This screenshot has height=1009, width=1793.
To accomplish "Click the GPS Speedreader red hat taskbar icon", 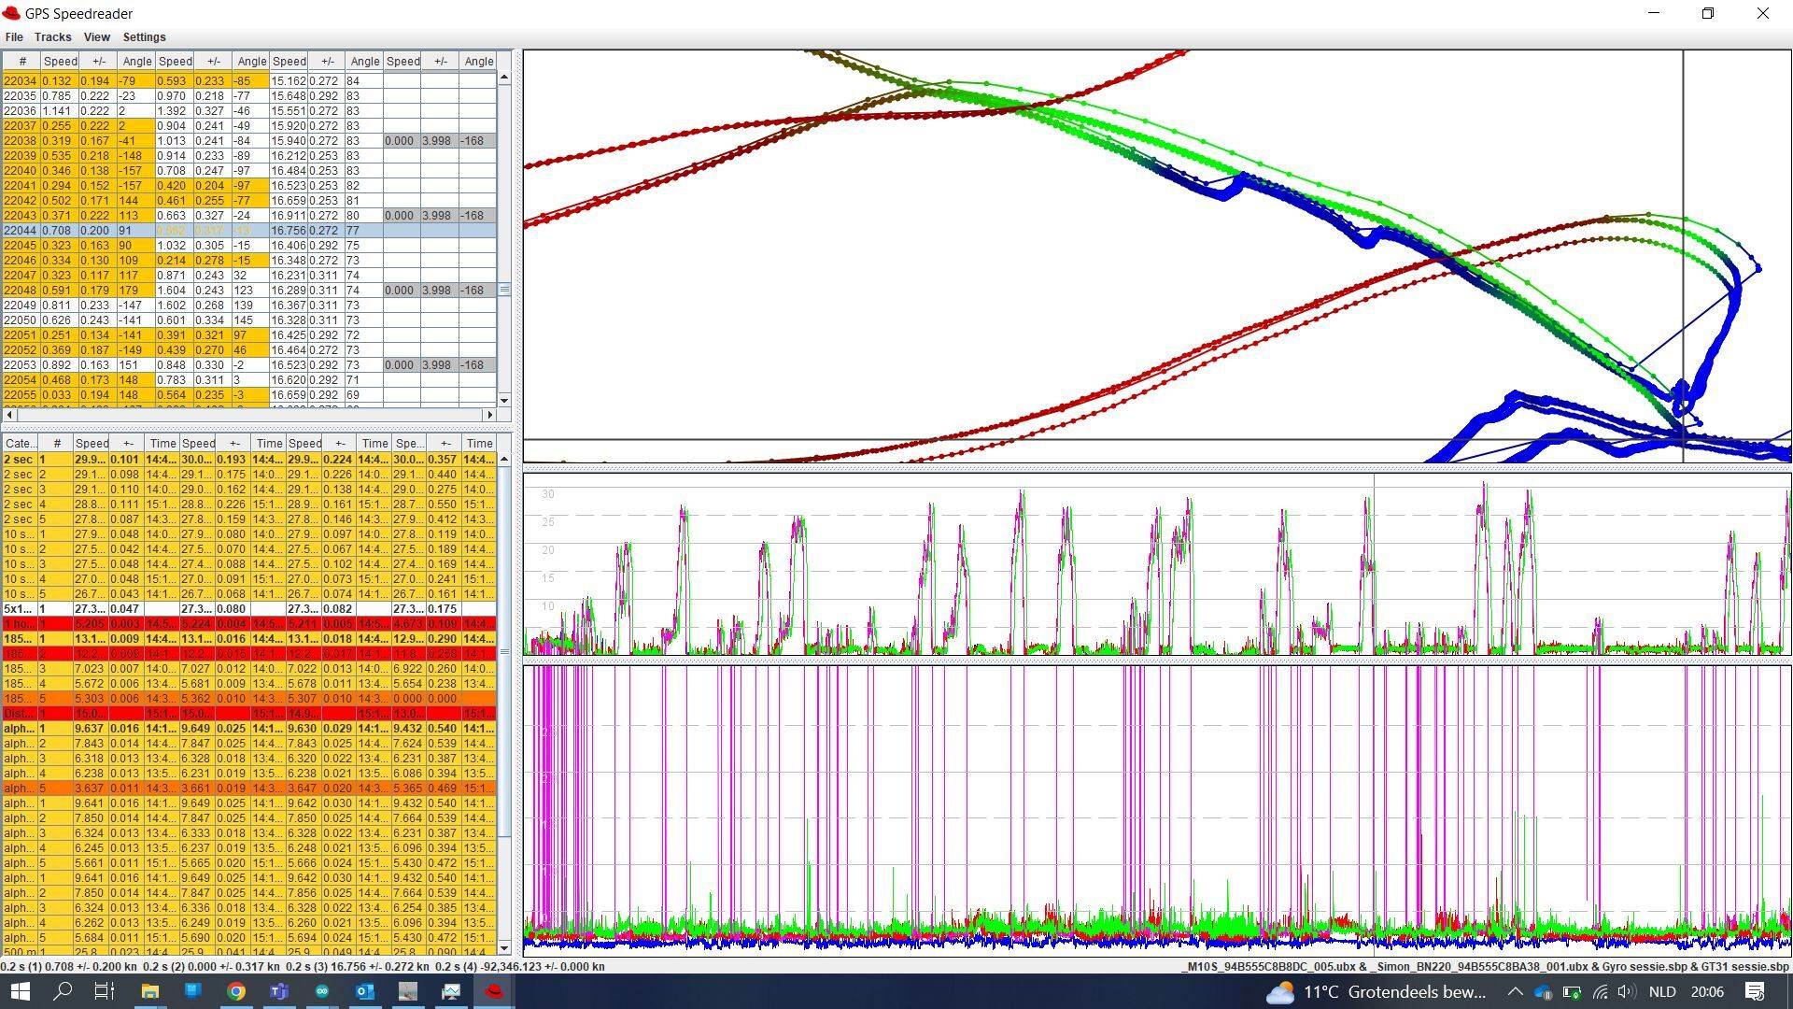I will pos(494,991).
